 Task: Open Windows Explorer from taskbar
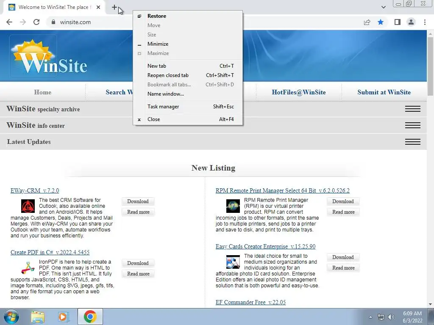(38, 317)
